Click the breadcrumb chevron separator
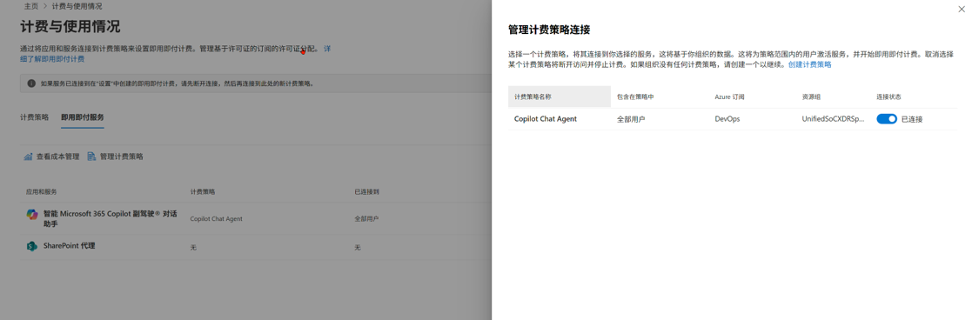The width and height of the screenshot is (972, 320). (46, 6)
